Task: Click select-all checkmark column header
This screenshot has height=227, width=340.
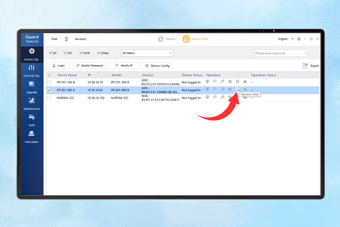Action: (x=49, y=75)
